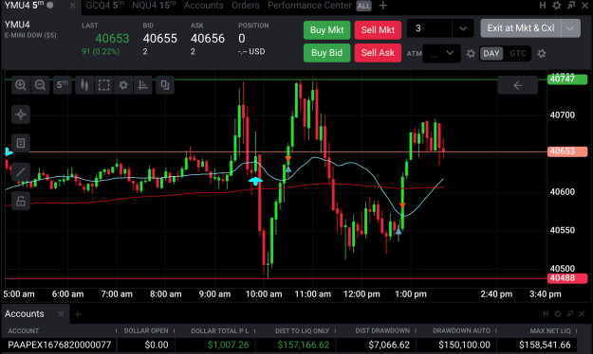
Task: Select DAY order duration
Action: point(491,54)
